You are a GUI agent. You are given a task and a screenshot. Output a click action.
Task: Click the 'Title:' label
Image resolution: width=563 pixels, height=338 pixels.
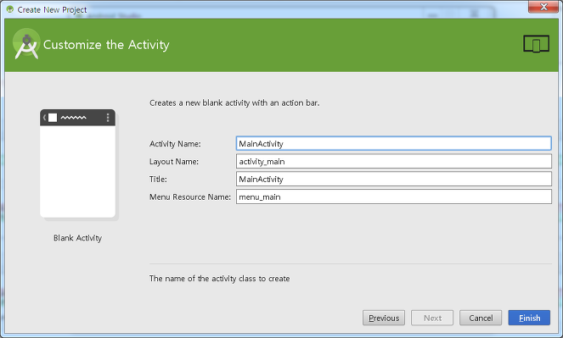pos(158,179)
